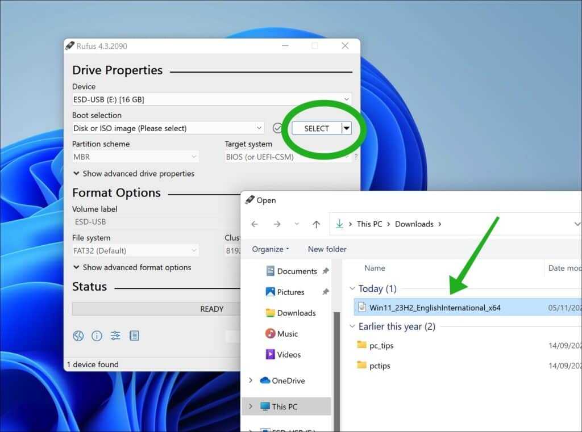Viewport: 582px width, 432px height.
Task: Click the pc_tips folder icon
Action: pos(361,345)
